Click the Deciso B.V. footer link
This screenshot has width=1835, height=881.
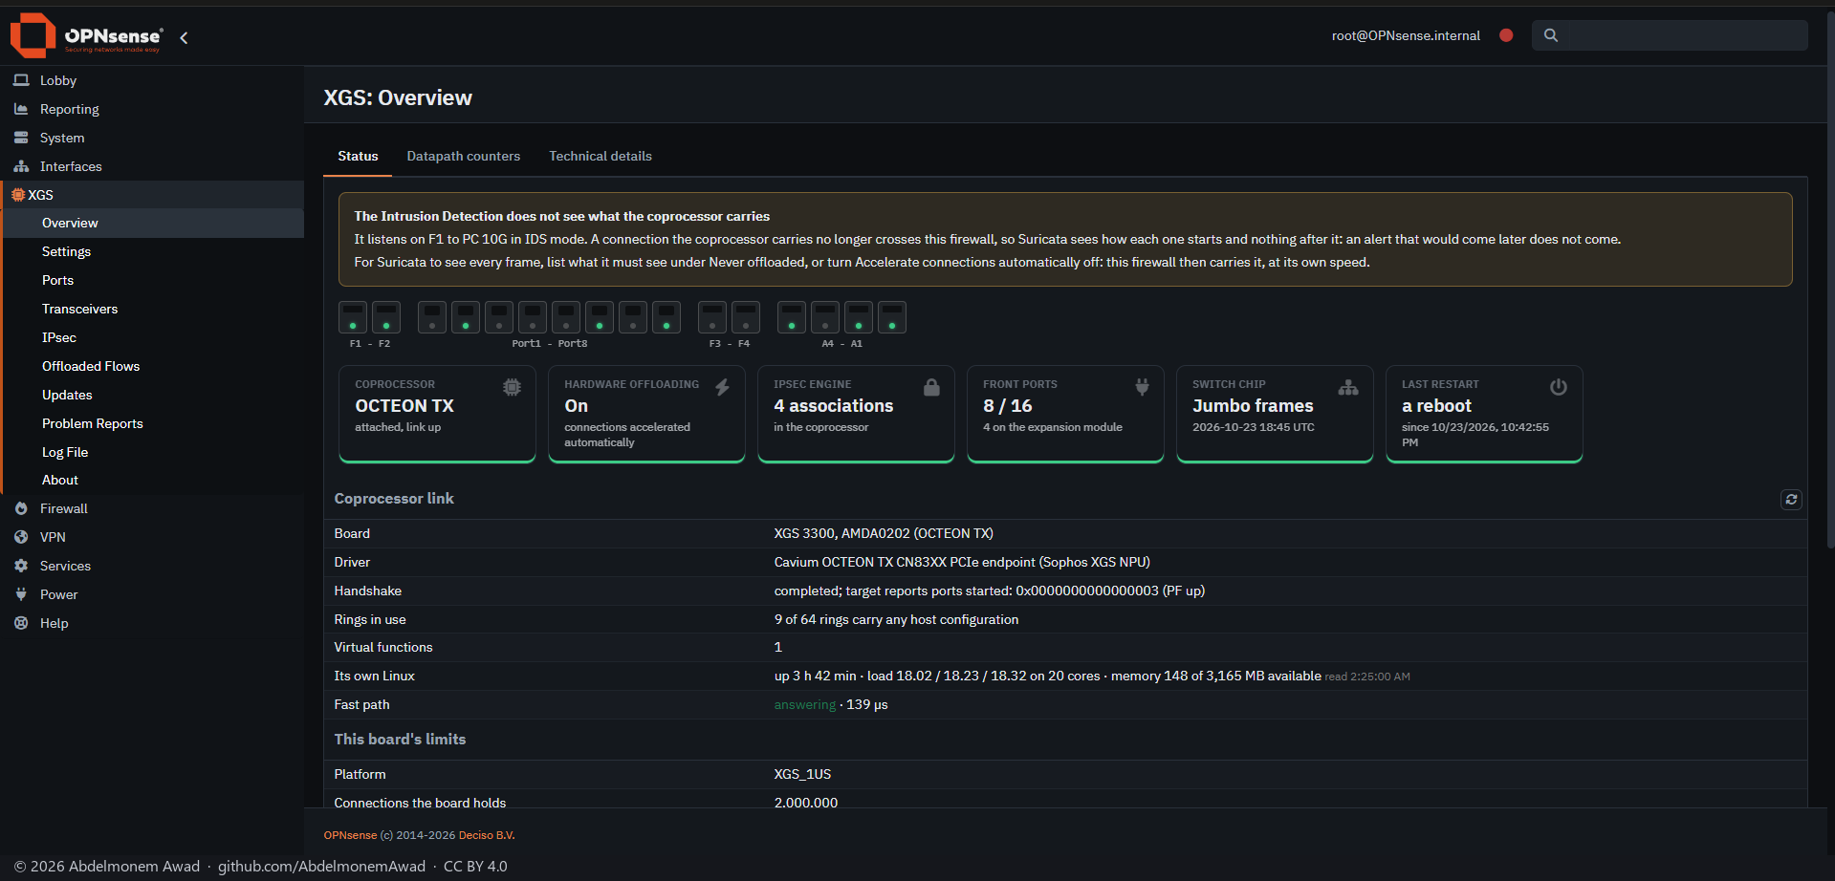pos(487,835)
